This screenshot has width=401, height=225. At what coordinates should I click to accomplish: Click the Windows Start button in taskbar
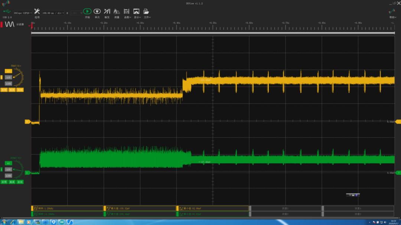click(4, 222)
